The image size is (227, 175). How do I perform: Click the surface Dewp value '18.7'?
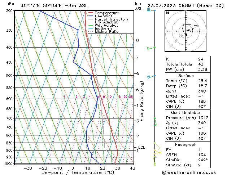tap(202, 86)
